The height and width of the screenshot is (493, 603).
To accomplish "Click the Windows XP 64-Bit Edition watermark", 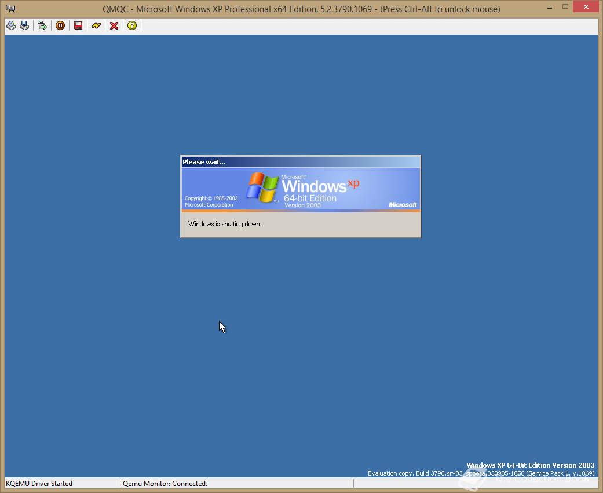I will (531, 465).
